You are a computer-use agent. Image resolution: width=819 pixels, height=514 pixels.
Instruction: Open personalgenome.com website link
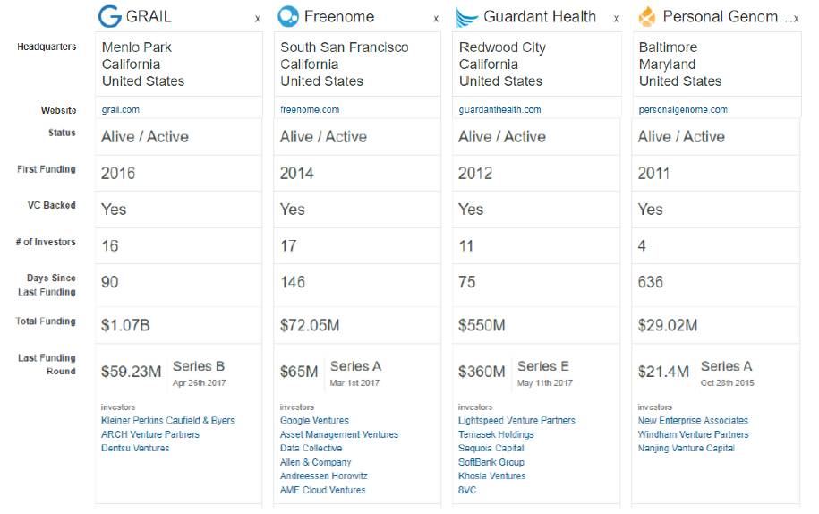click(683, 110)
